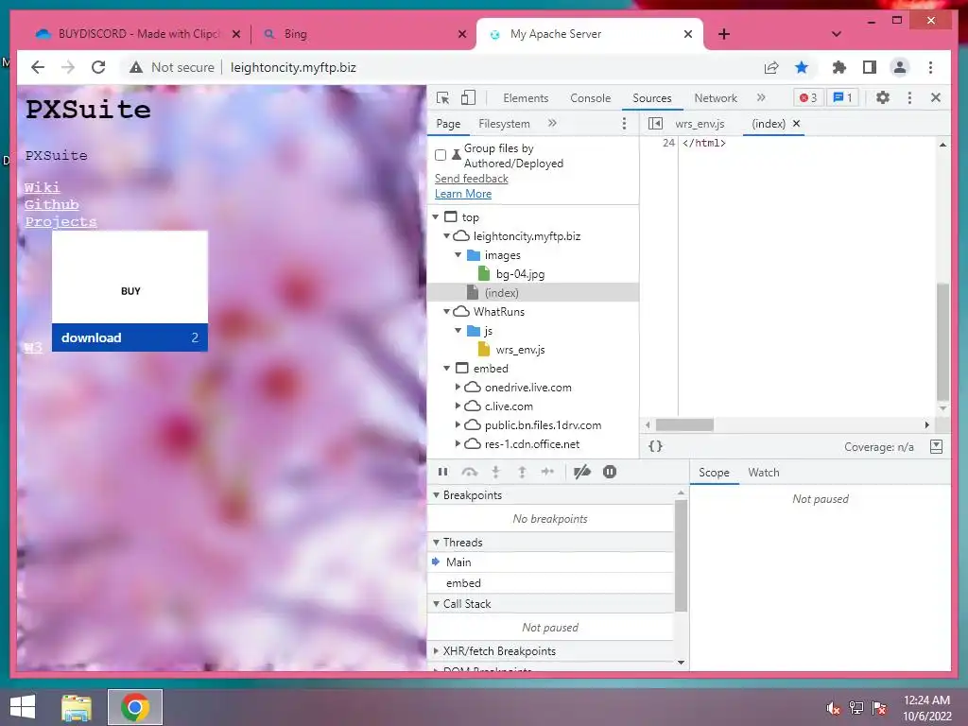Activate the inspect element picker icon
This screenshot has width=968, height=726.
tap(442, 97)
